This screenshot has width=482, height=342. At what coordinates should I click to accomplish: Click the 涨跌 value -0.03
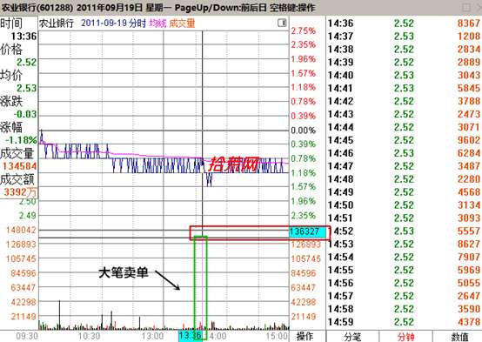25,114
